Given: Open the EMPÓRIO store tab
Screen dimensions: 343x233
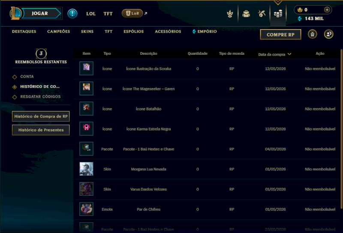Looking at the screenshot, I should point(205,31).
